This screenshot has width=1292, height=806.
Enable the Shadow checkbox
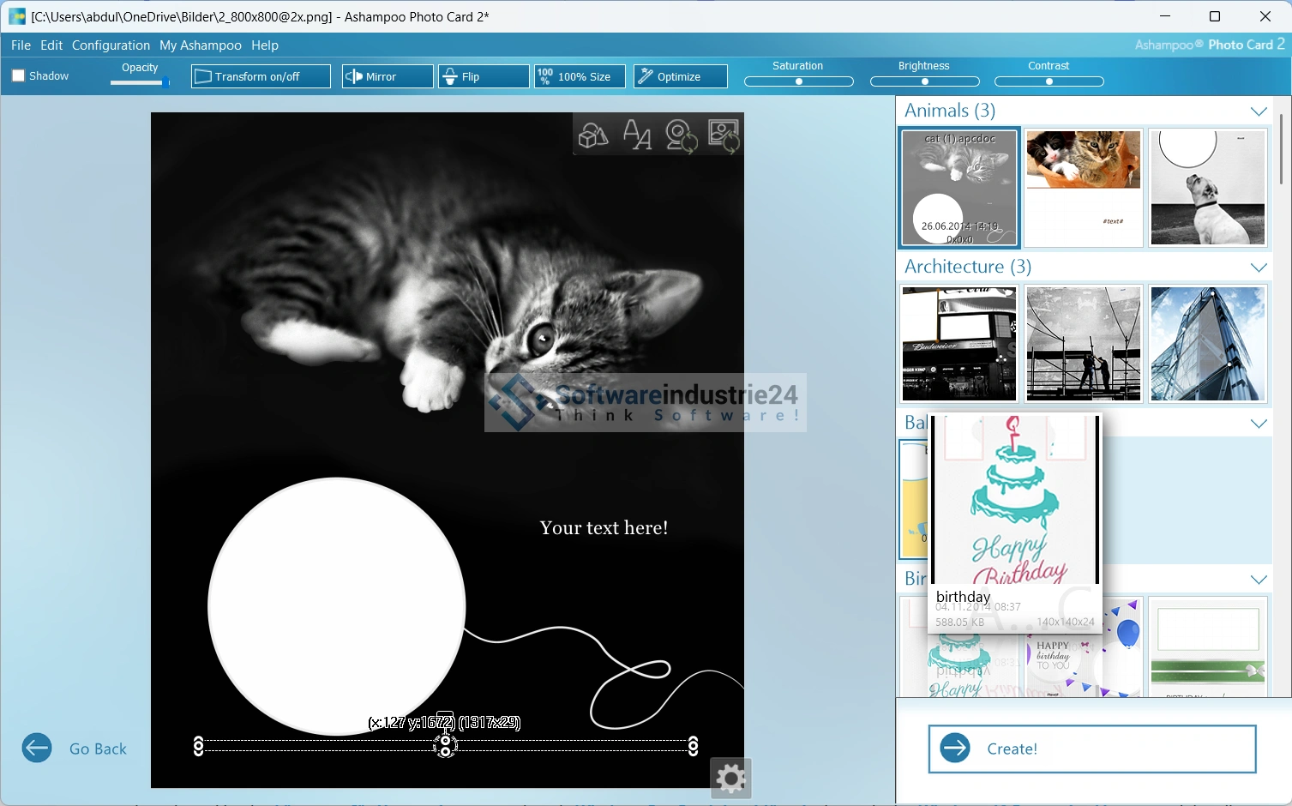[18, 75]
